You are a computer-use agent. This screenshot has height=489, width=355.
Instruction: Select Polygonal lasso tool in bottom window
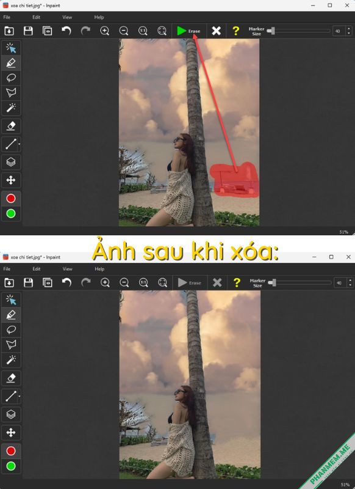11,345
